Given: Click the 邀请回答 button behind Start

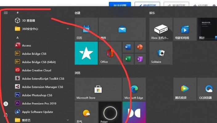Looking at the screenshot, I should [x=176, y=4].
